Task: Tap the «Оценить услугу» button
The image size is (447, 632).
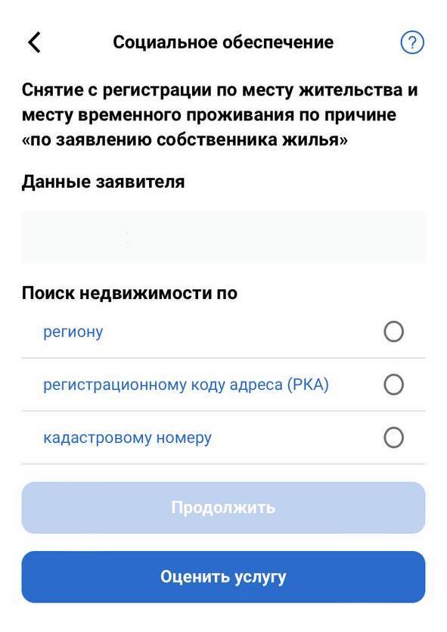Action: click(224, 577)
